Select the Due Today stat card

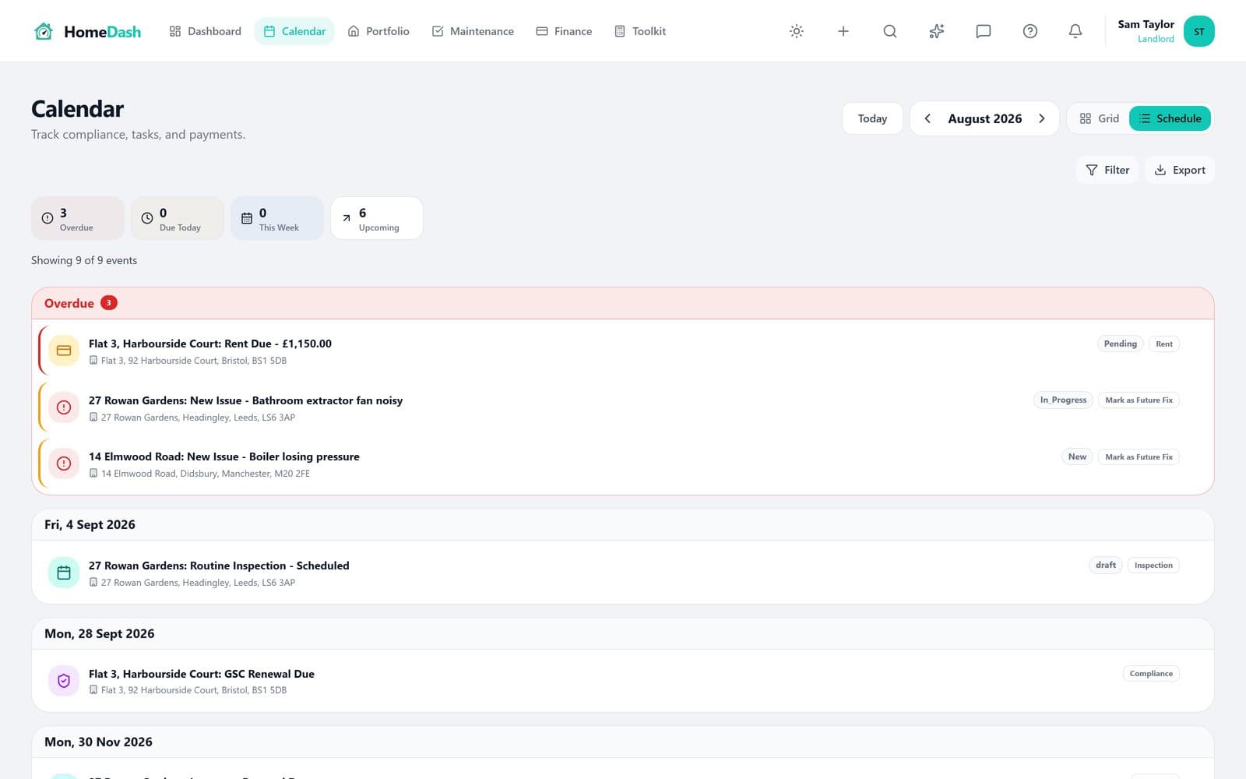click(x=178, y=218)
